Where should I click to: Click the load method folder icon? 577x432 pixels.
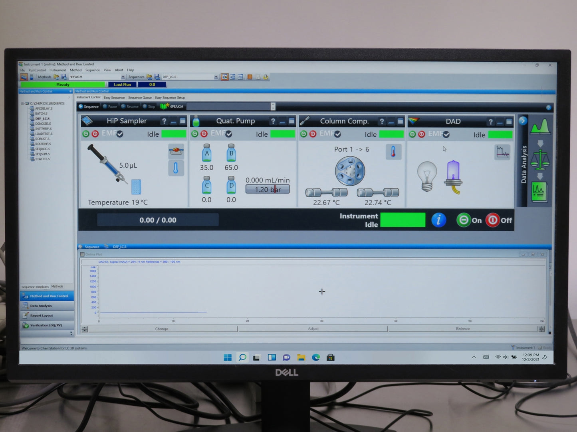tap(57, 77)
